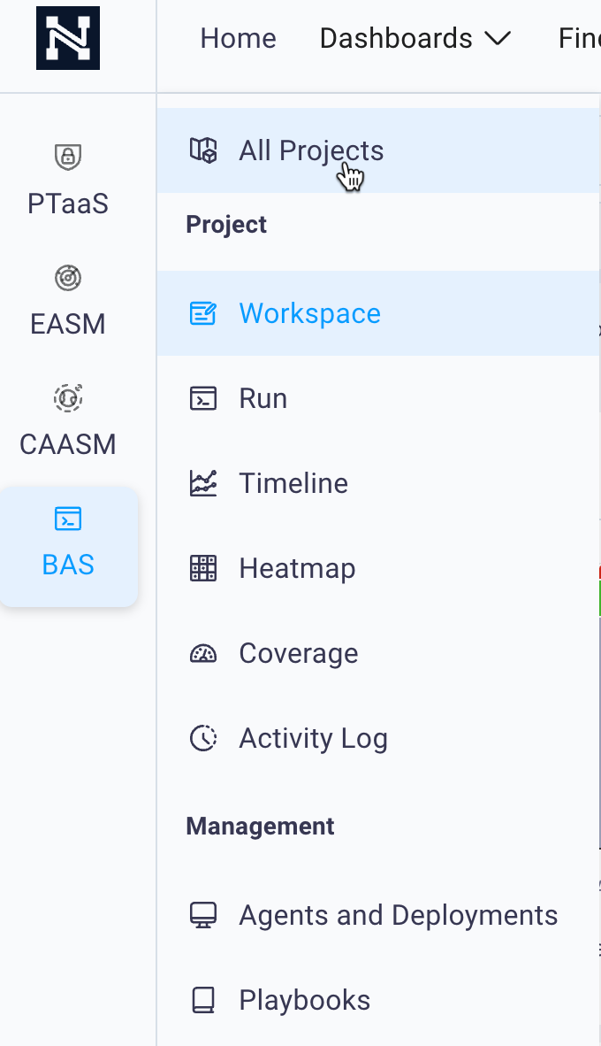Click the Agents and Deployments monitor icon

tap(203, 915)
